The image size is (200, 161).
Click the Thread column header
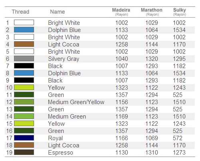(x=20, y=12)
